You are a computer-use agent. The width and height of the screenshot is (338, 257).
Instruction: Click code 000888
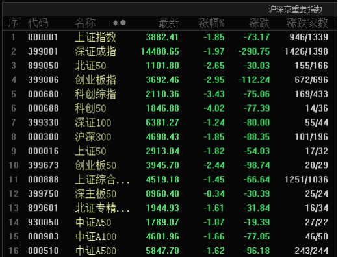44,180
